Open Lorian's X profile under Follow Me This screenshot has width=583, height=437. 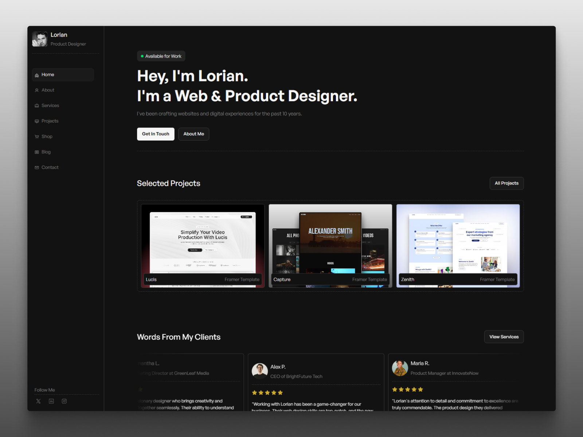38,401
